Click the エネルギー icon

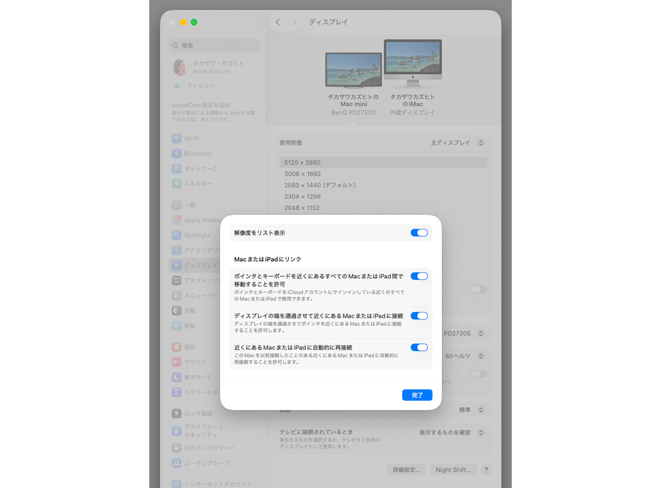point(177,183)
